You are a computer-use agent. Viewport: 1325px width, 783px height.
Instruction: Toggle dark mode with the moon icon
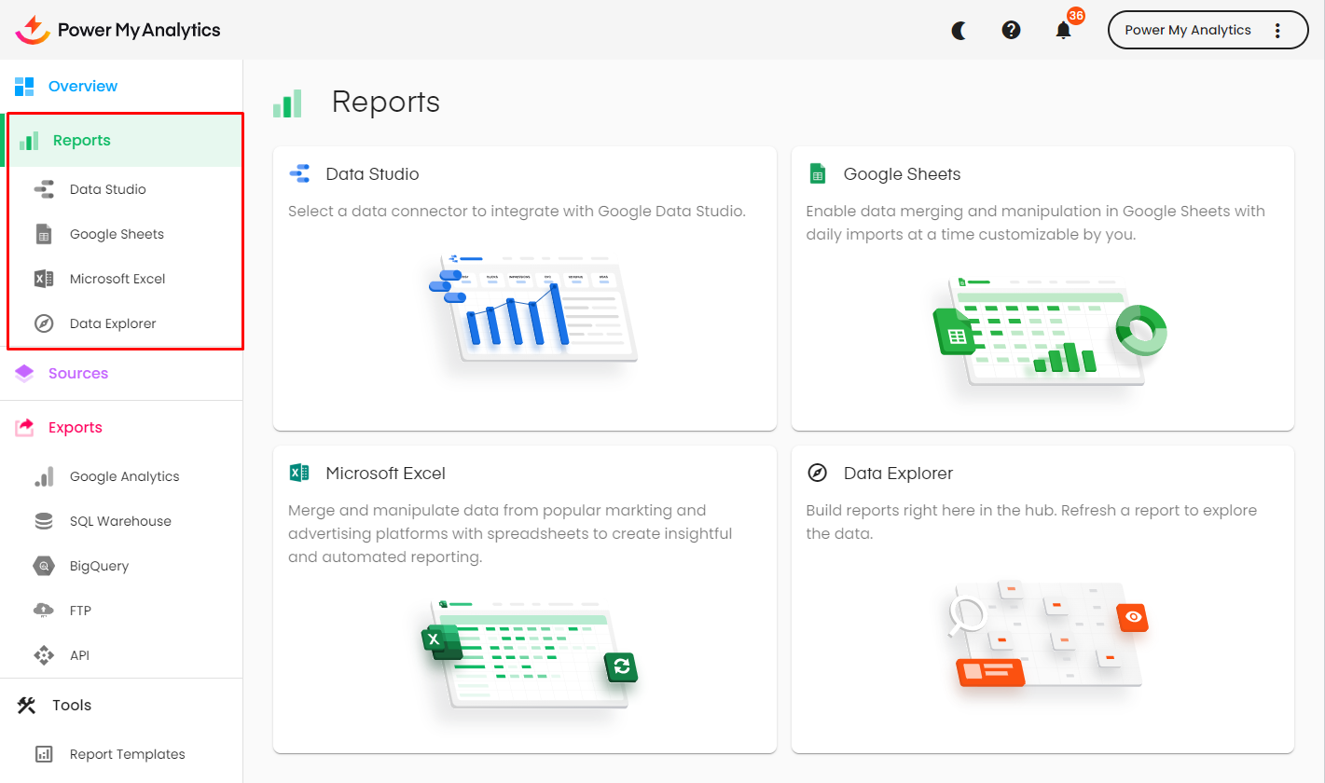coord(959,30)
